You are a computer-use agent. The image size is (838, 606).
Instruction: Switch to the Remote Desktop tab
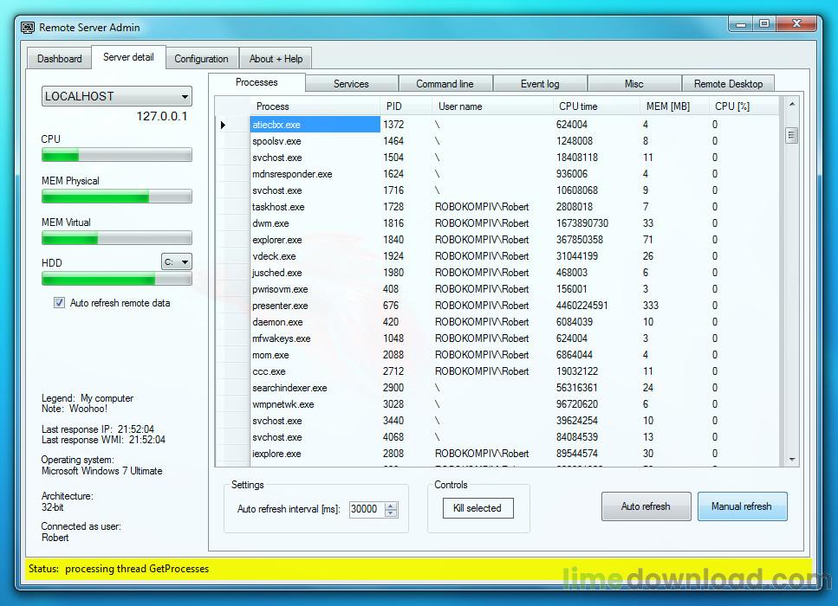pos(728,84)
